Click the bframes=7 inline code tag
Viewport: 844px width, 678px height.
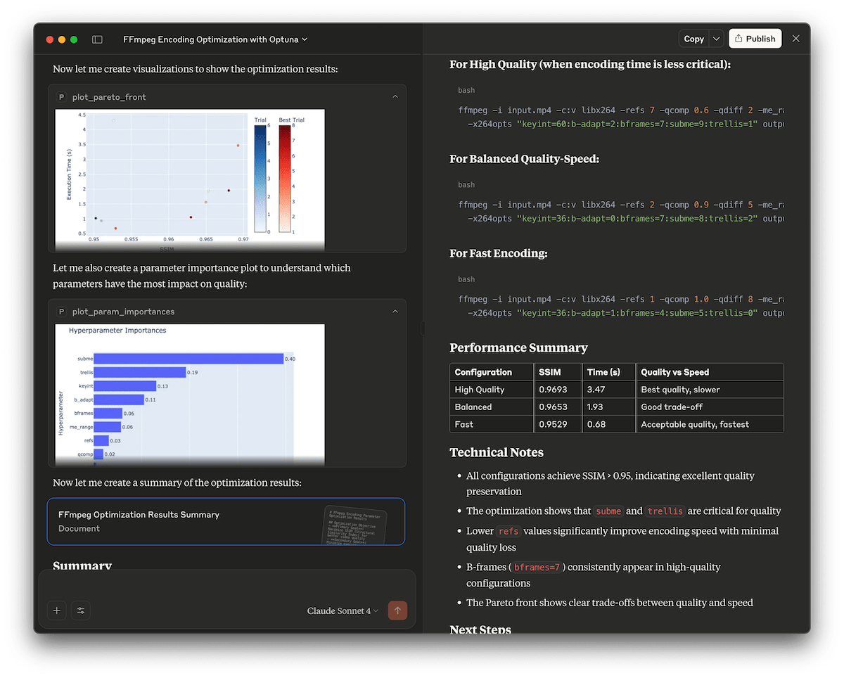[x=537, y=567]
